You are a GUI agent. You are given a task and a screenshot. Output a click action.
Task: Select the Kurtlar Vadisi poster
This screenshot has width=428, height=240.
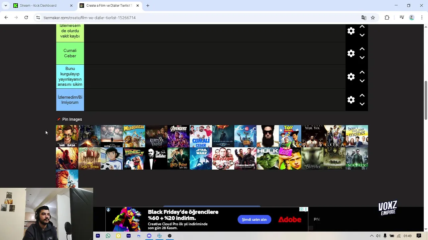pyautogui.click(x=156, y=136)
